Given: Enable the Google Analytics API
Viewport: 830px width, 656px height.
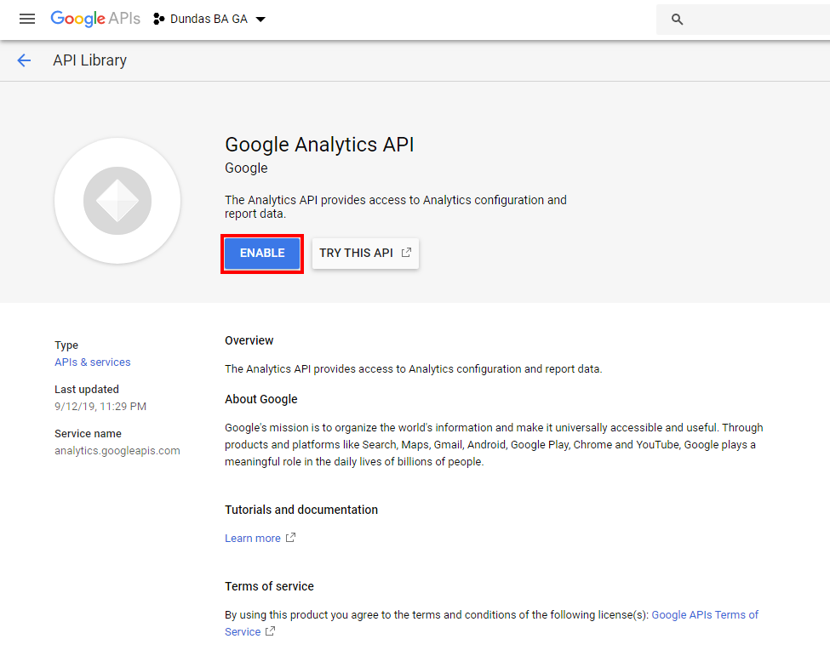Looking at the screenshot, I should coord(262,253).
